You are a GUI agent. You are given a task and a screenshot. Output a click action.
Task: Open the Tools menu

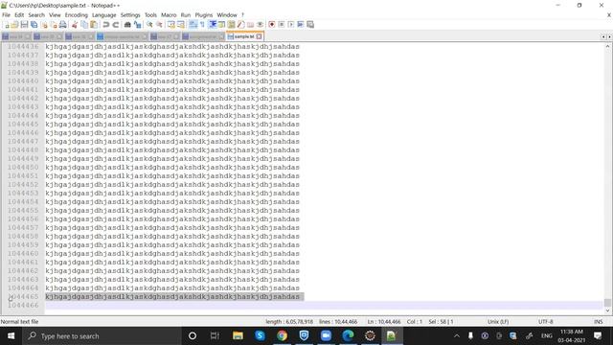click(x=150, y=15)
